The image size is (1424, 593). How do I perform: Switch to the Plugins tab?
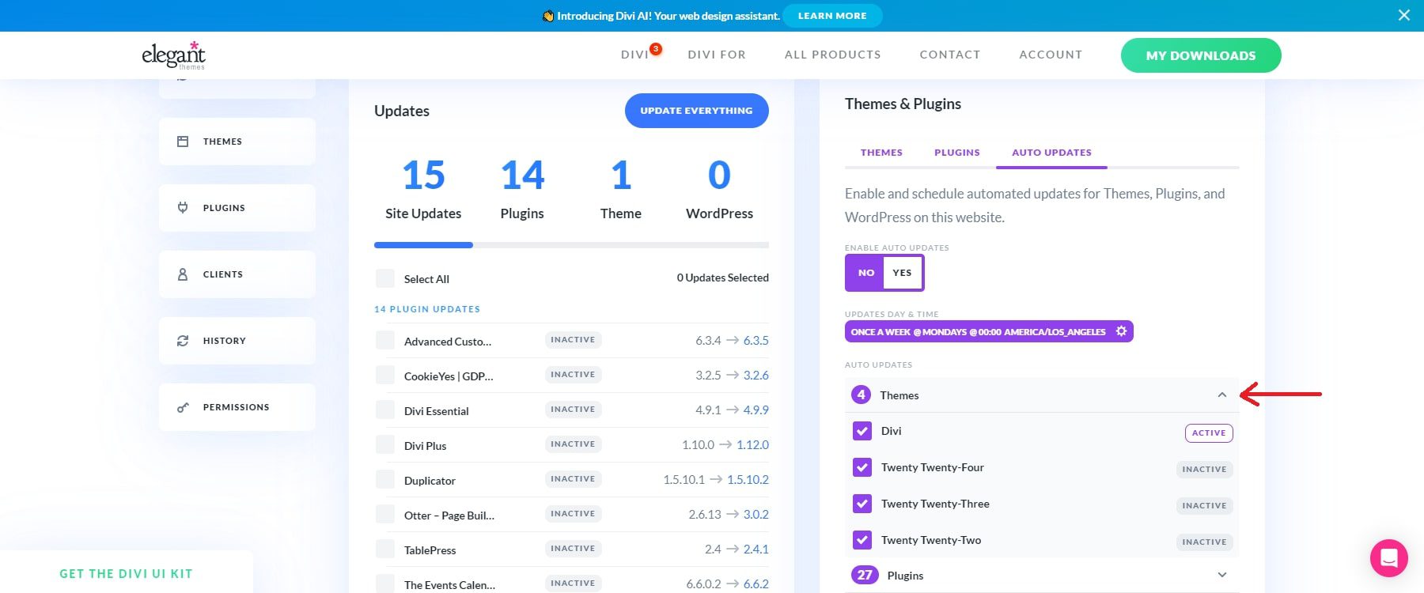pyautogui.click(x=956, y=153)
